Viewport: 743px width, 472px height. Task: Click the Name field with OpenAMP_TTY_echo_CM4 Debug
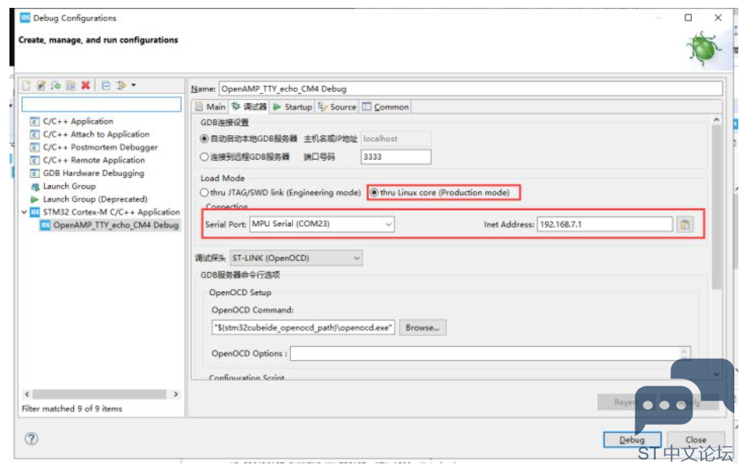pyautogui.click(x=470, y=89)
